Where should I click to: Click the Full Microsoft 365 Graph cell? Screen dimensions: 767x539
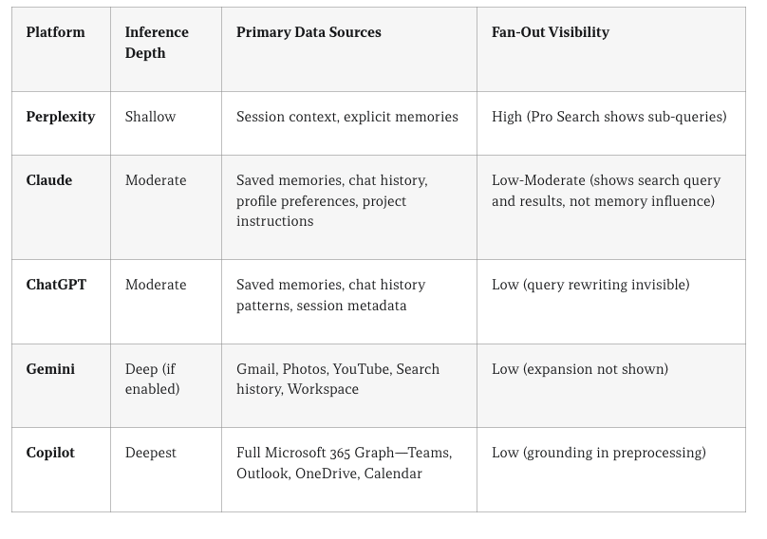pos(344,462)
